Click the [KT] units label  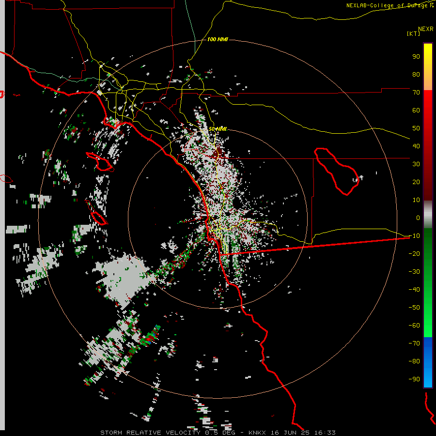tap(413, 33)
